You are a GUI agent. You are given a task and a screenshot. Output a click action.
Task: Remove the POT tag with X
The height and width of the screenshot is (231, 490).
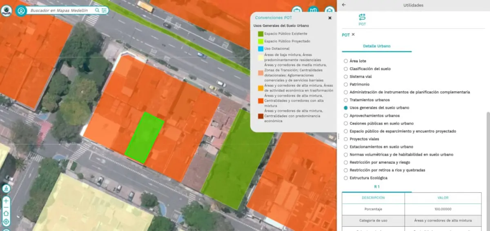(x=353, y=35)
